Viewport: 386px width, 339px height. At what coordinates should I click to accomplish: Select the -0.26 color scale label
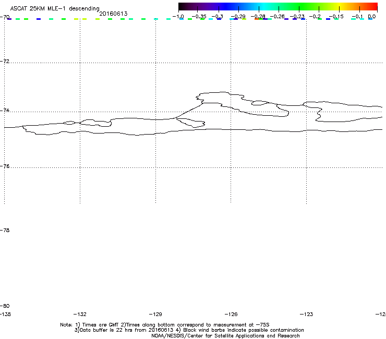(277, 17)
